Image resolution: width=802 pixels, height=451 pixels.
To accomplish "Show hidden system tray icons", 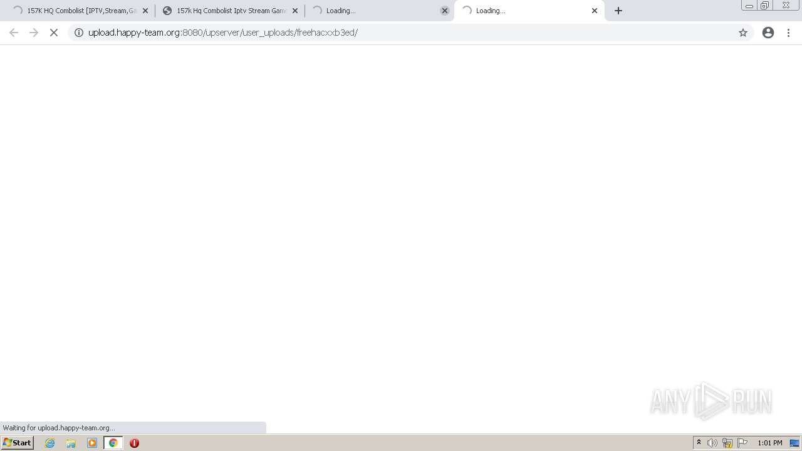I will 699,443.
